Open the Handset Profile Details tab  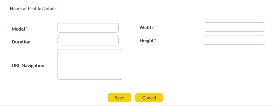(x=33, y=9)
